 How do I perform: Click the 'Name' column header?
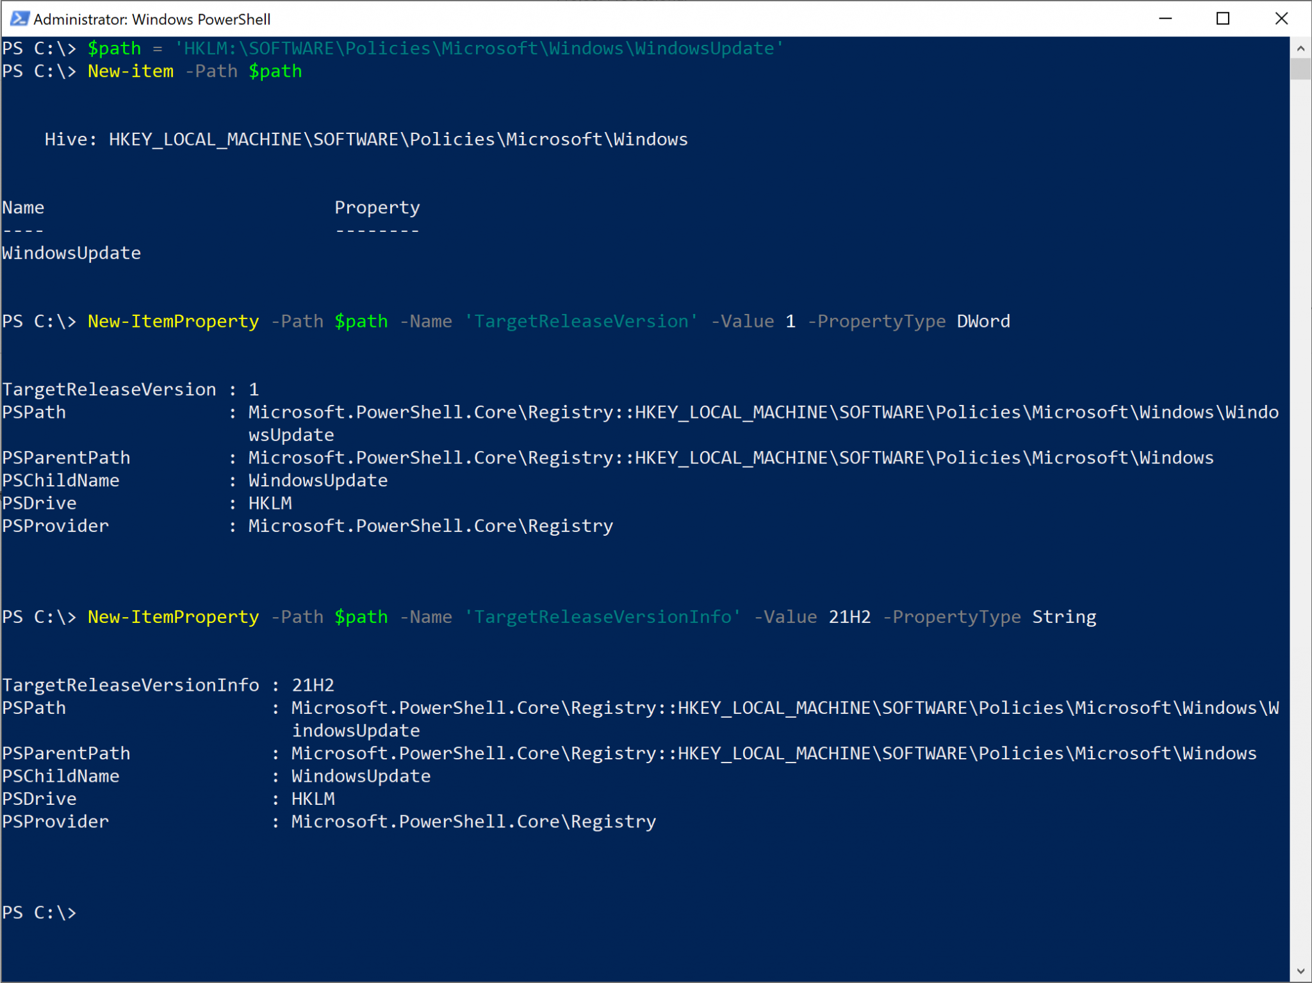(x=23, y=208)
